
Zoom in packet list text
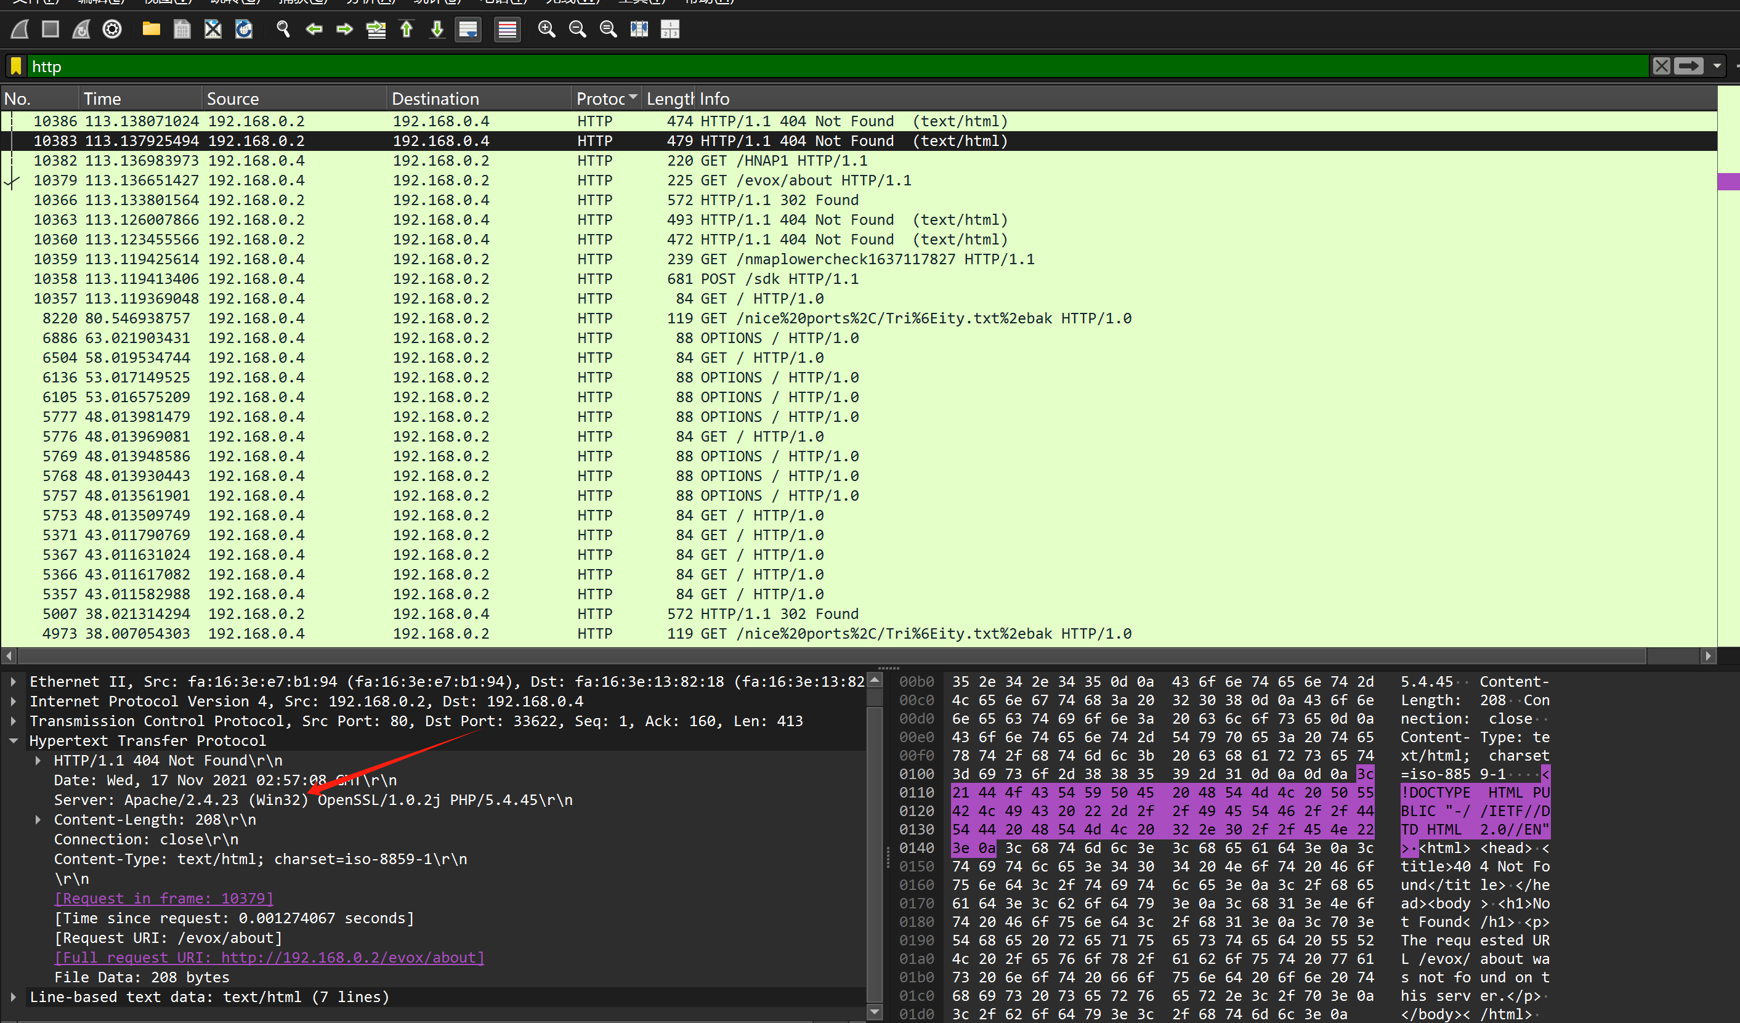[546, 29]
